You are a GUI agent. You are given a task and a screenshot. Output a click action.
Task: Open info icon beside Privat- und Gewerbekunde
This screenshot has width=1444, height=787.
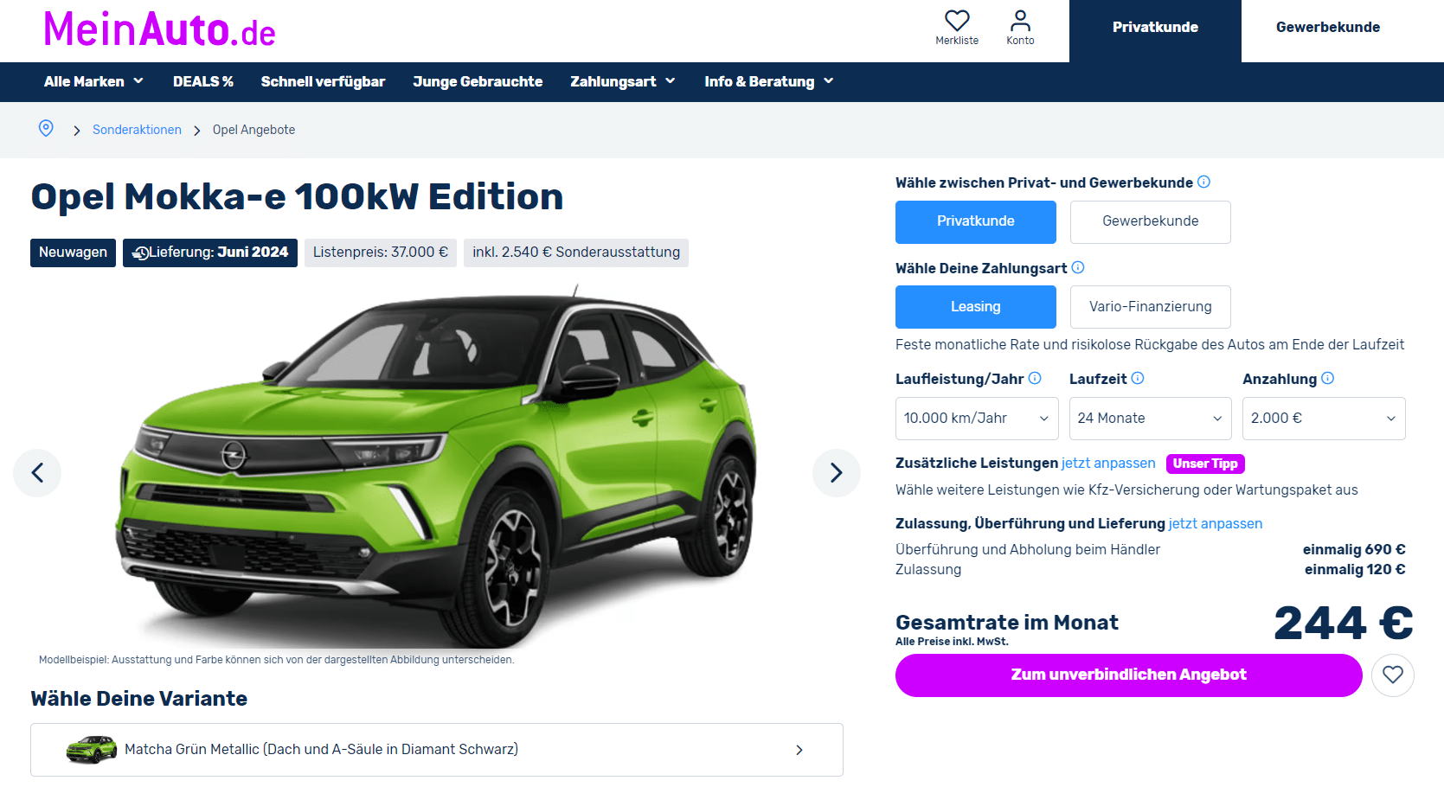(x=1203, y=182)
